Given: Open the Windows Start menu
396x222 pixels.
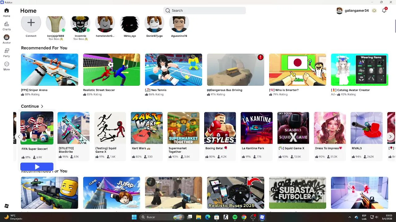Looking at the screenshot, I should click(134, 217).
